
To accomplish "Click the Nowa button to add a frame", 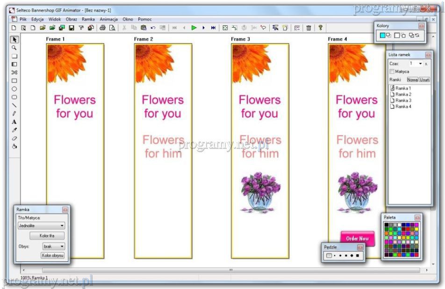I will point(412,80).
